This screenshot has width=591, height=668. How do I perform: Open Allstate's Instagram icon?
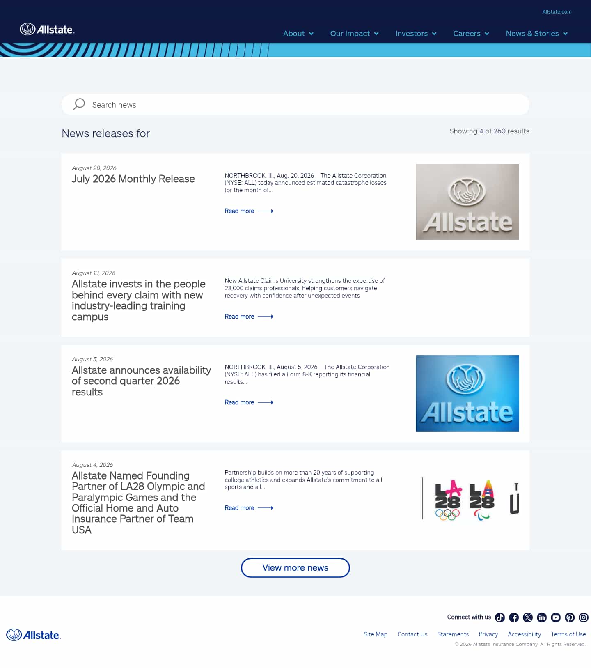(584, 617)
